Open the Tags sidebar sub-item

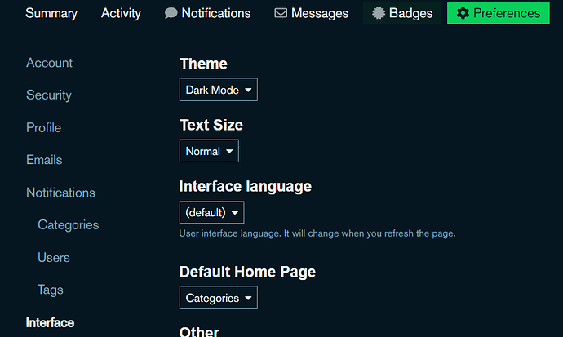click(50, 290)
